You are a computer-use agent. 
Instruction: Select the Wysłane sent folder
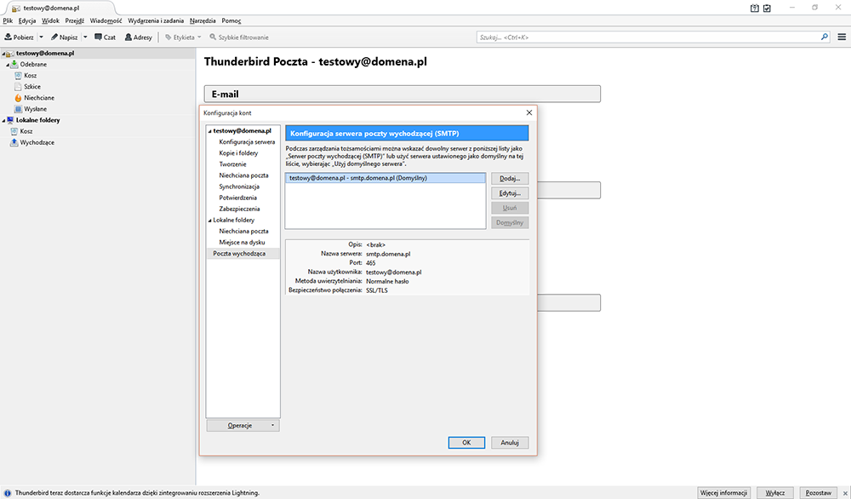[35, 109]
